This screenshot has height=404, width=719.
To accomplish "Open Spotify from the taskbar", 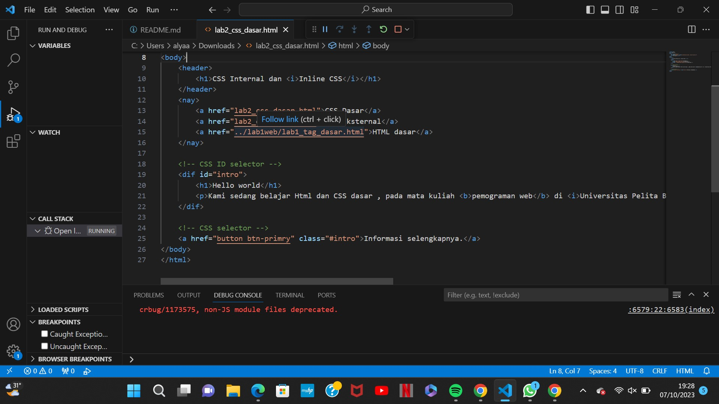I will point(455,391).
